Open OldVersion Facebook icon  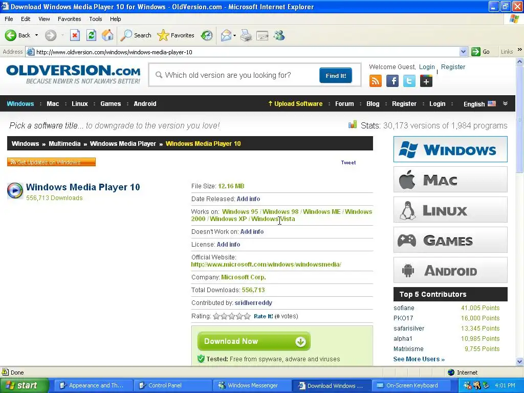click(392, 81)
